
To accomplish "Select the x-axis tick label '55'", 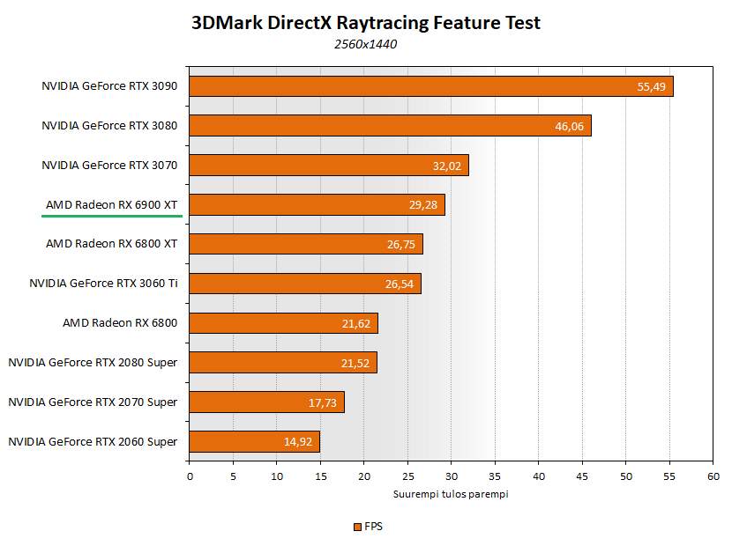I will 669,476.
